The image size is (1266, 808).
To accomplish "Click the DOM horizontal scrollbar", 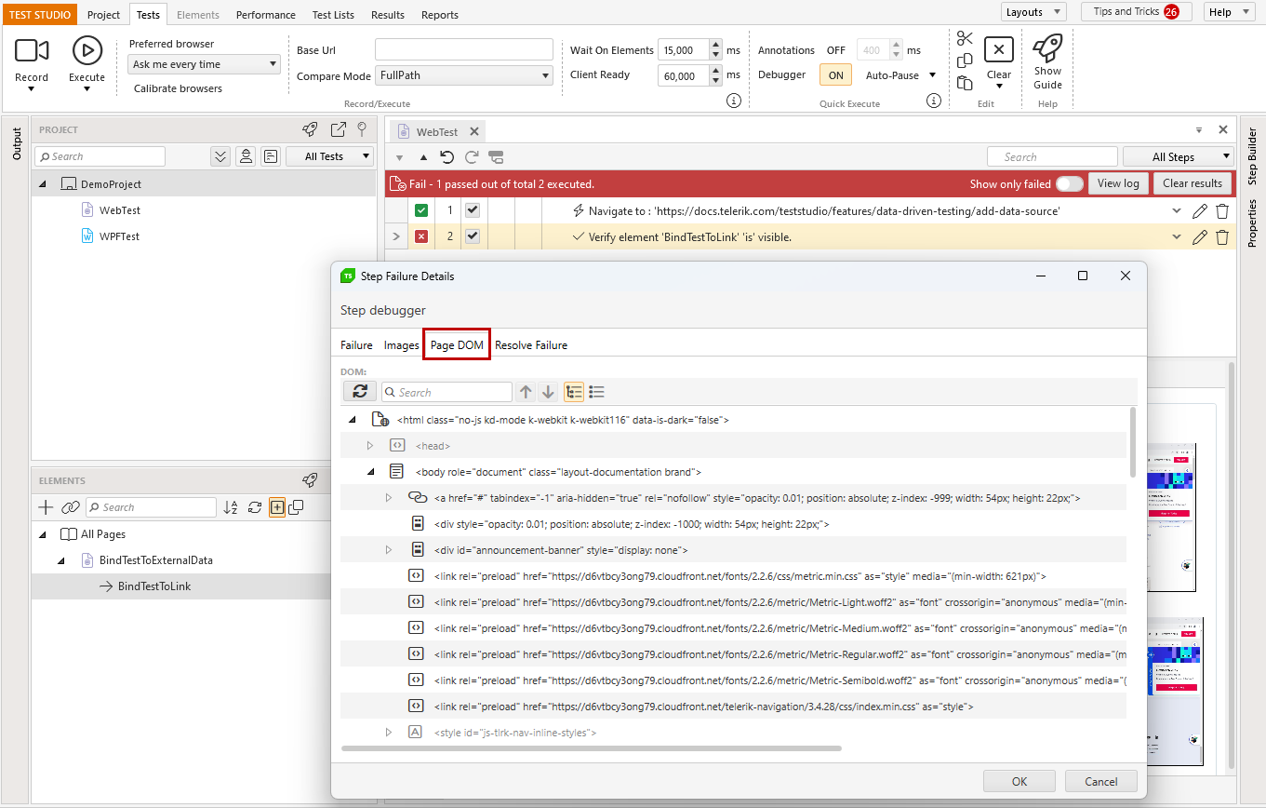I will click(x=591, y=747).
